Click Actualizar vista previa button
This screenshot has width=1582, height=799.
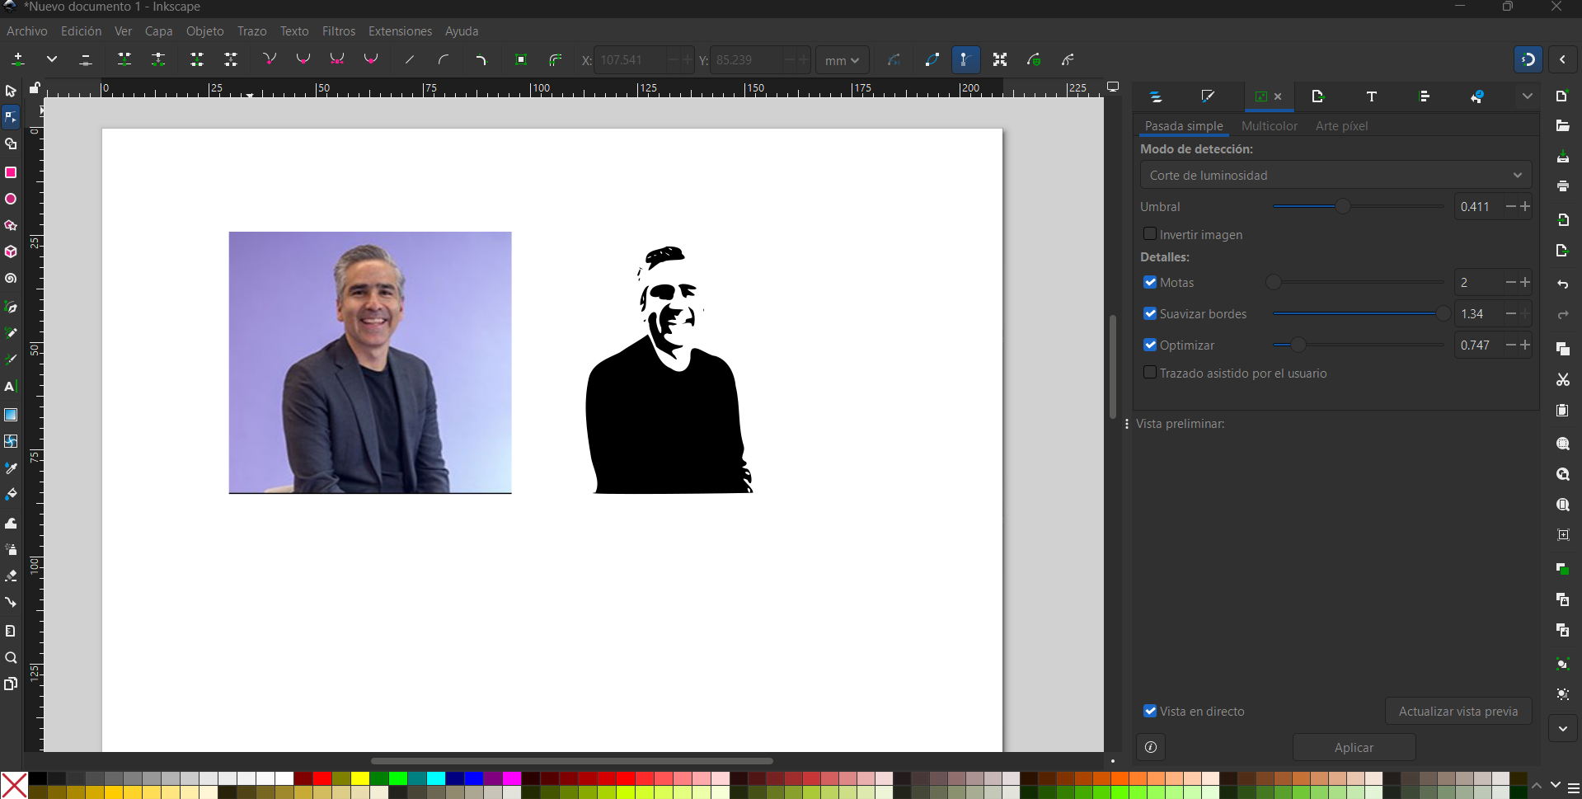tap(1458, 711)
